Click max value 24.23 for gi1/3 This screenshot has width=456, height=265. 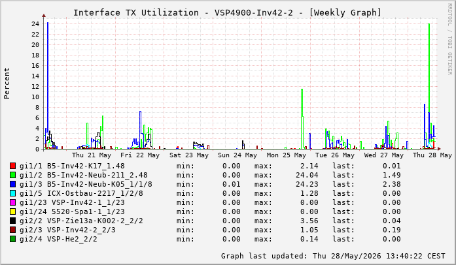(x=307, y=184)
